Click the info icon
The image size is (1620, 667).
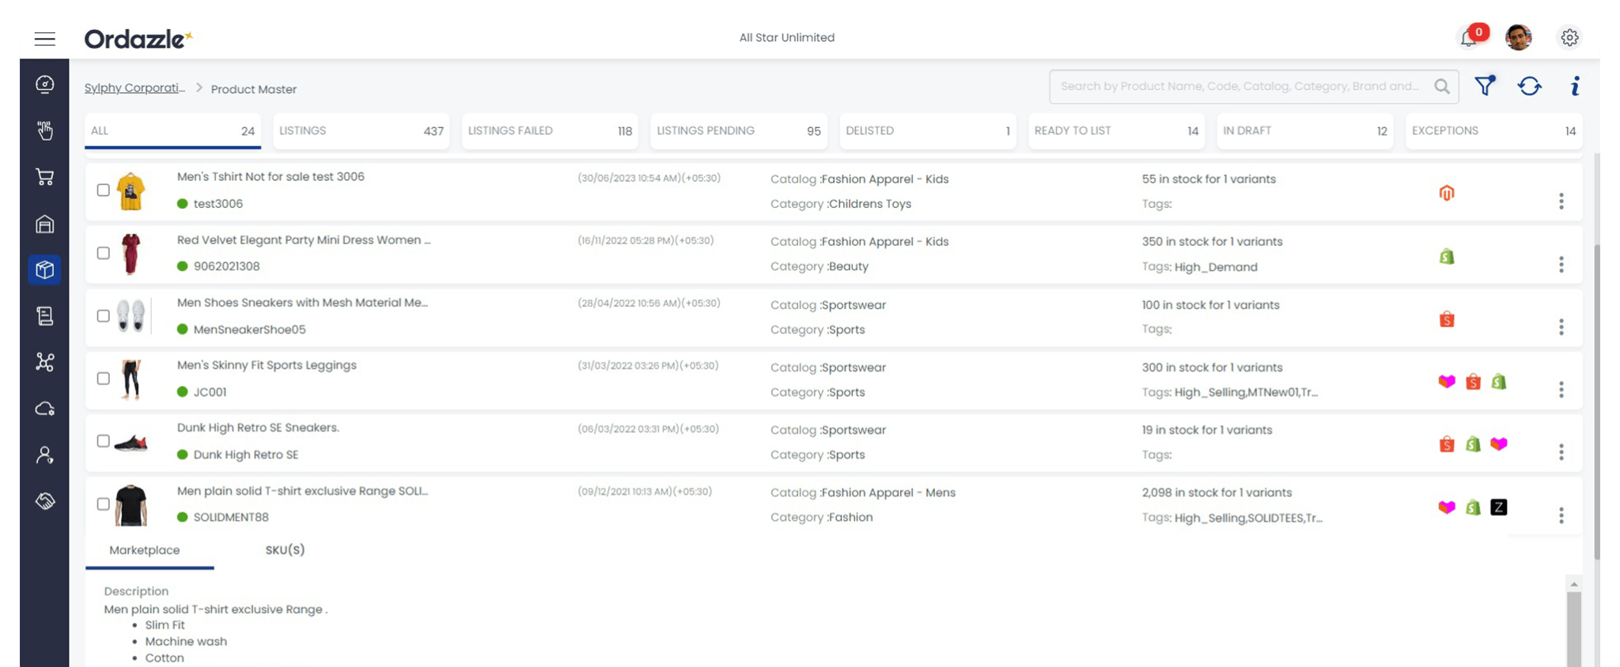(x=1575, y=86)
